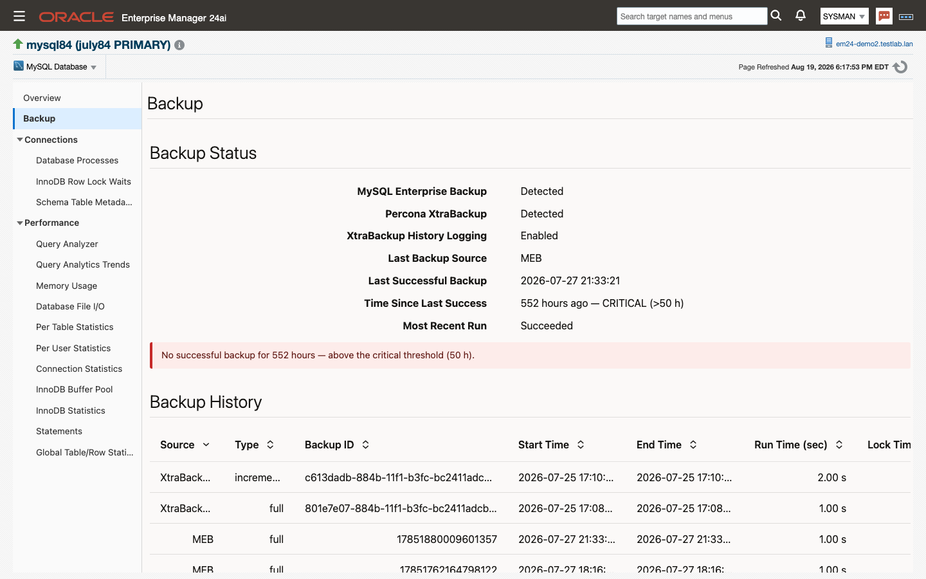The image size is (926, 579).
Task: Open Per Table Statistics
Action: point(75,327)
